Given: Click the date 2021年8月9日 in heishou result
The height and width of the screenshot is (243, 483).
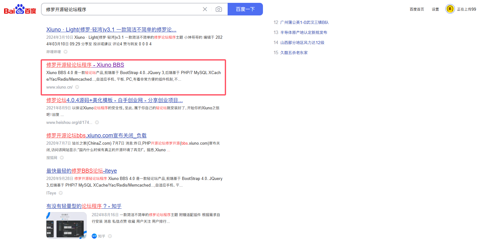Looking at the screenshot, I should coord(59,108).
